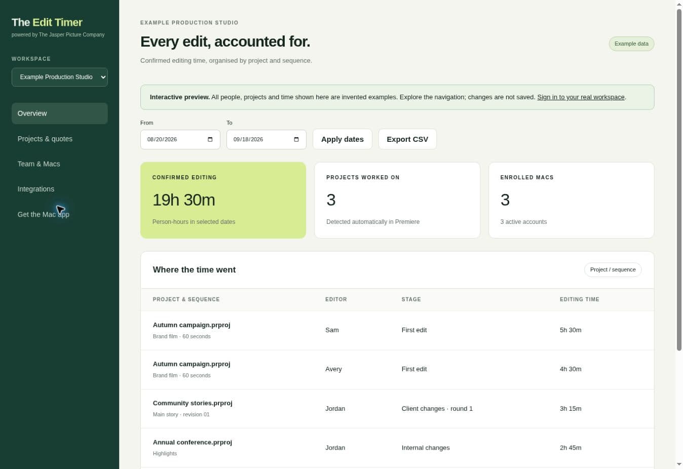
Task: Click editor name Avery
Action: click(333, 369)
